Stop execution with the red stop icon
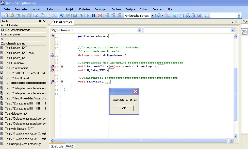Image resolution: width=248 pixels, height=149 pixels. pyautogui.click(x=100, y=16)
